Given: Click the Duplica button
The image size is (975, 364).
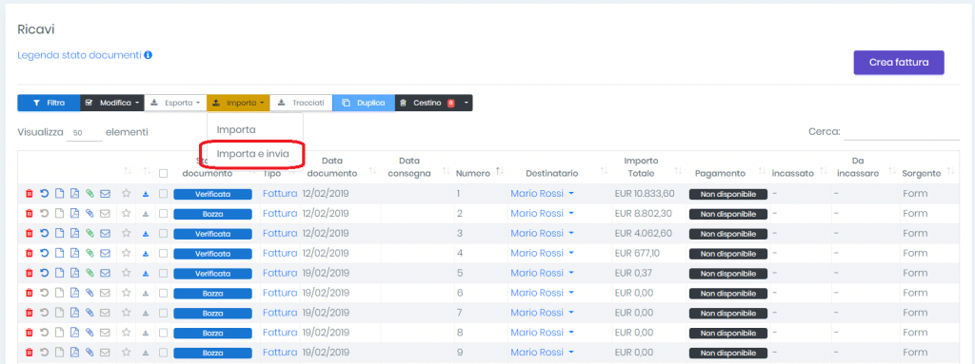Looking at the screenshot, I should 364,103.
